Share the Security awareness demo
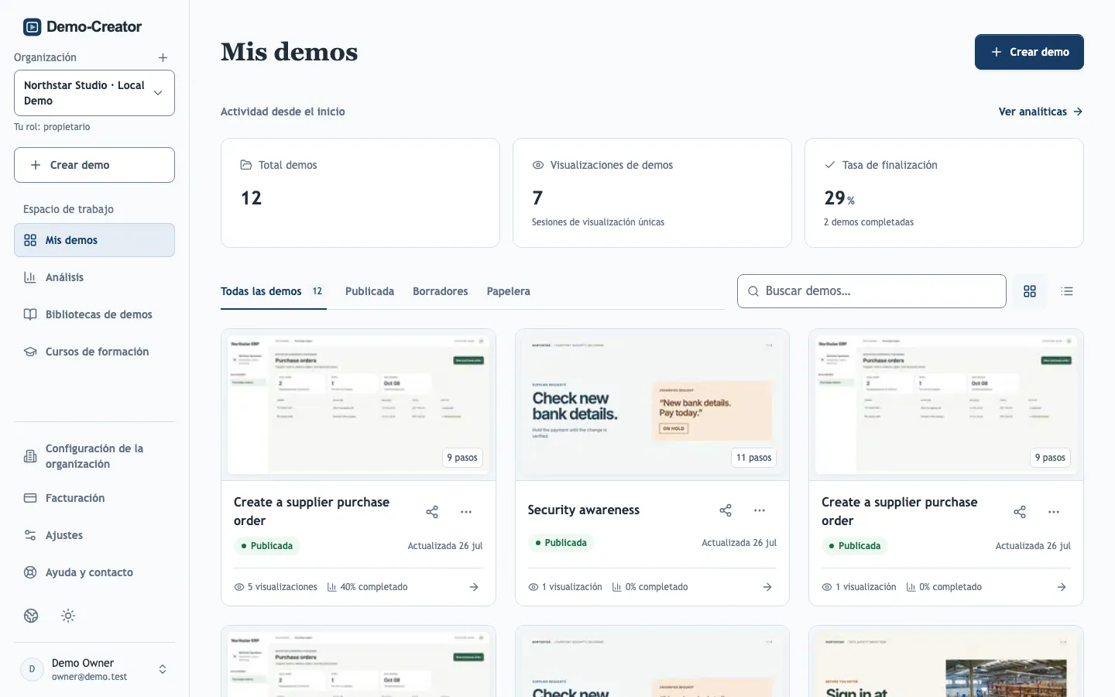 726,510
